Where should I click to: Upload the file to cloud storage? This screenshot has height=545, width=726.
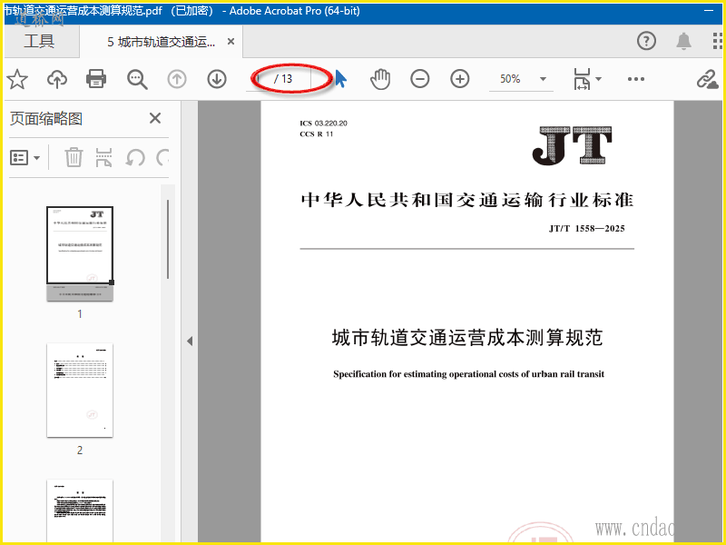(57, 79)
